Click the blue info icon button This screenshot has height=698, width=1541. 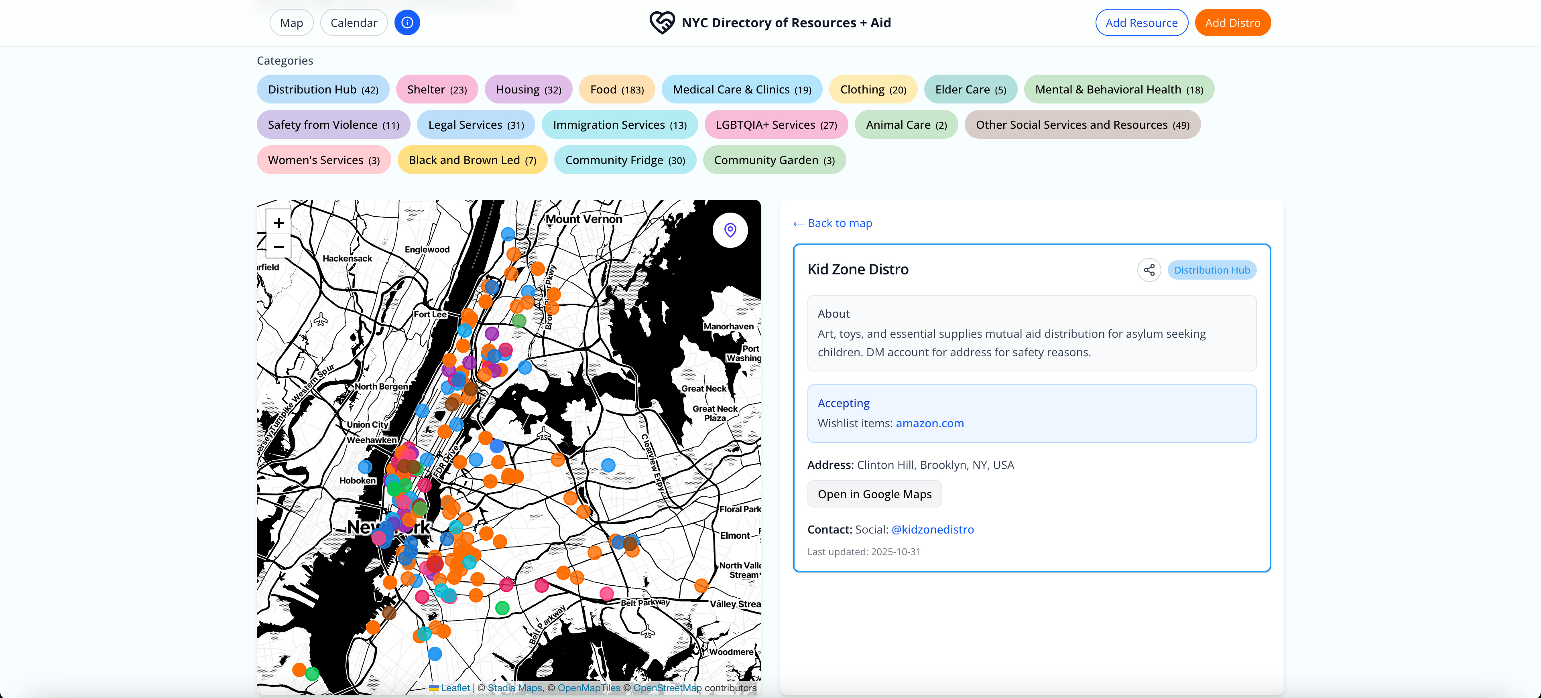pyautogui.click(x=407, y=23)
